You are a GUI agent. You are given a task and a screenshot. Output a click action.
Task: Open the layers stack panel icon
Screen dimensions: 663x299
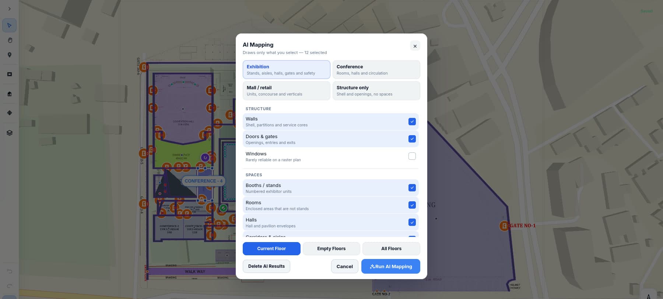[x=10, y=133]
